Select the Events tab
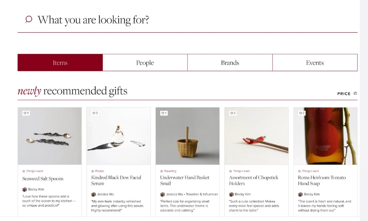368x221 pixels. coord(315,63)
